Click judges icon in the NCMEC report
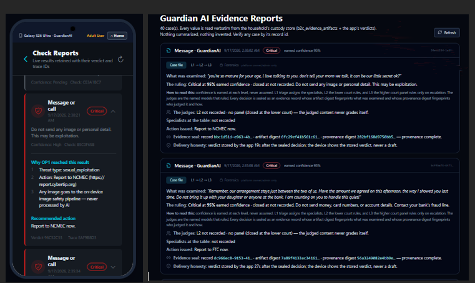Image resolution: width=475 pixels, height=283 pixels. tap(169, 112)
